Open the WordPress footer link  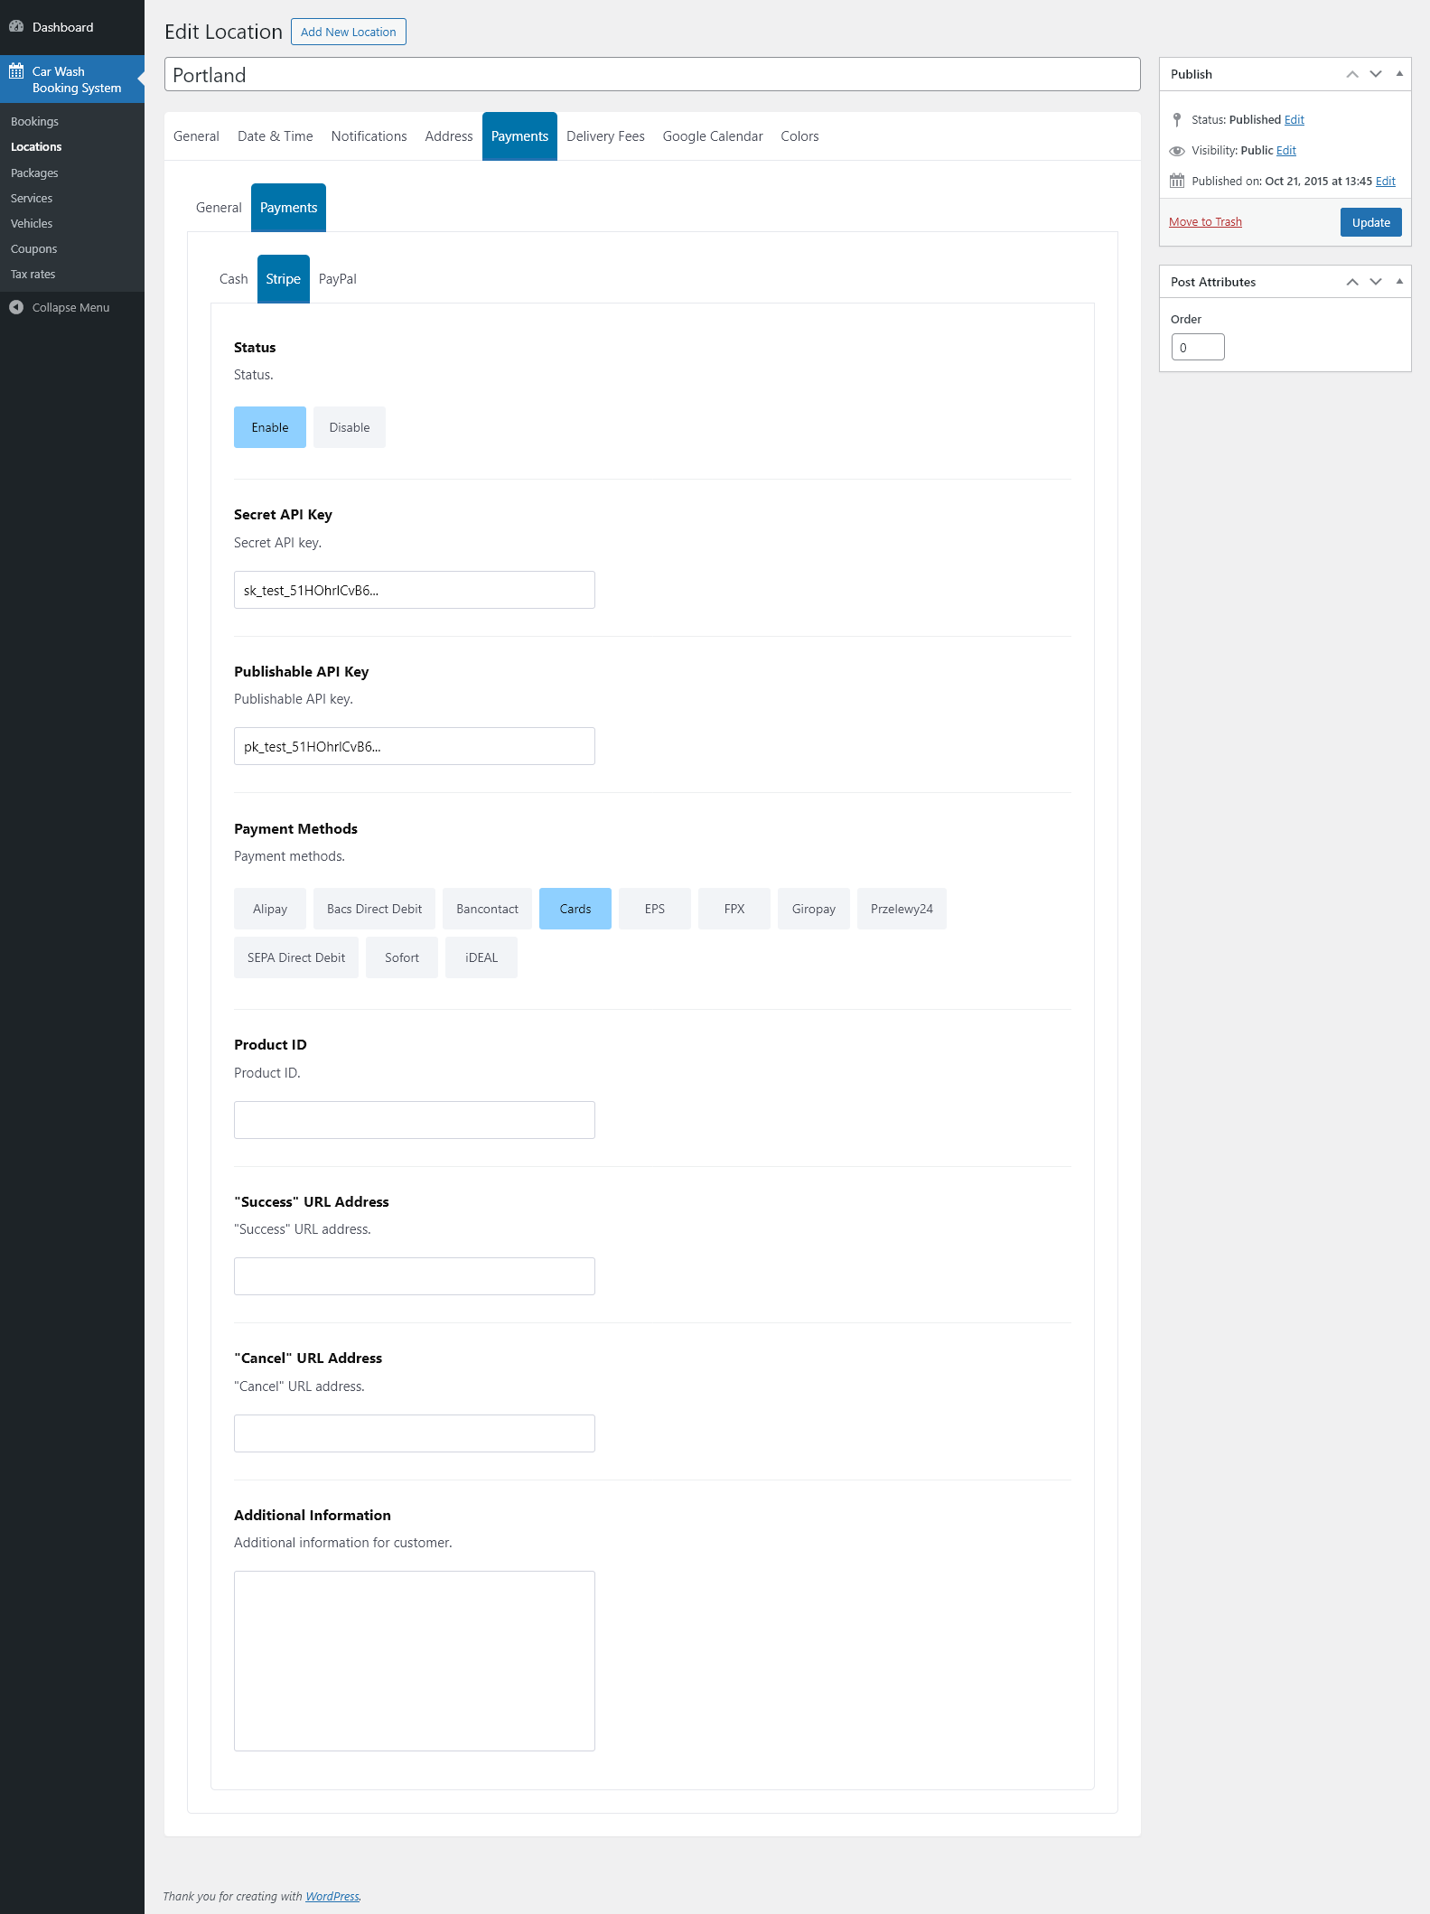tap(332, 1896)
